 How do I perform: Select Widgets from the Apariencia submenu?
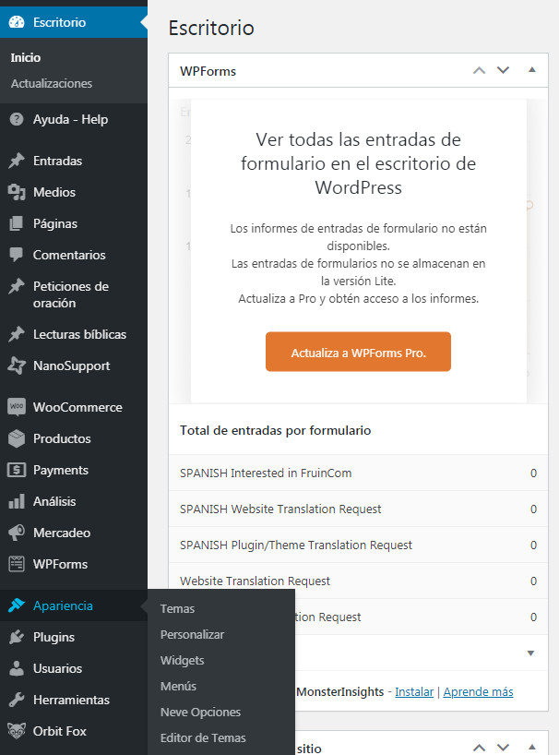coord(182,660)
